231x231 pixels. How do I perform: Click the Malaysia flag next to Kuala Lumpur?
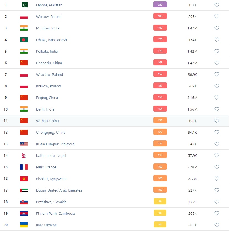coord(24,144)
